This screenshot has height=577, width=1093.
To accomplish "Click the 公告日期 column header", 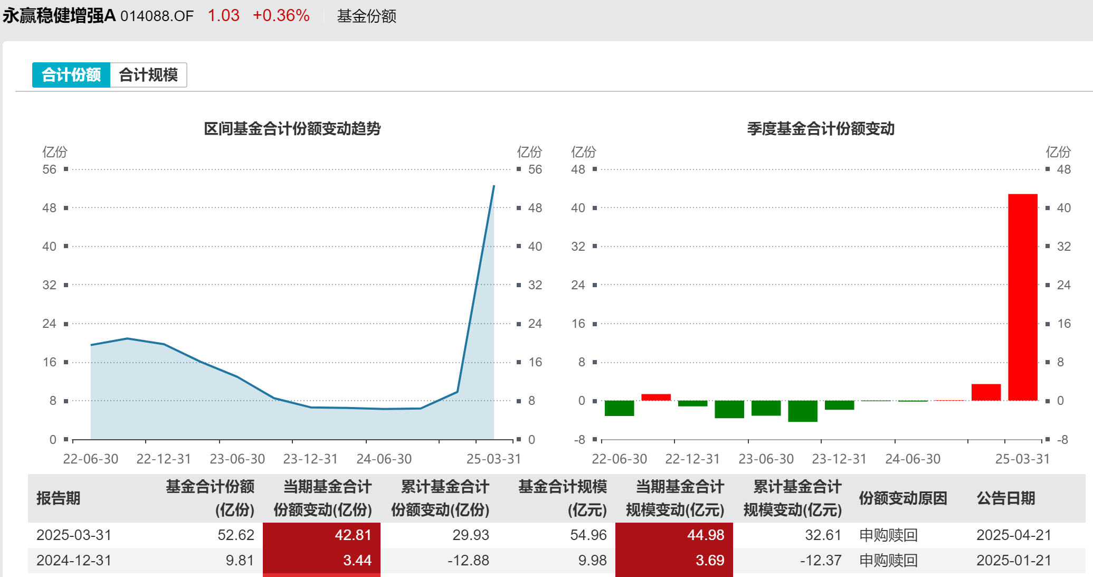I will 1005,498.
